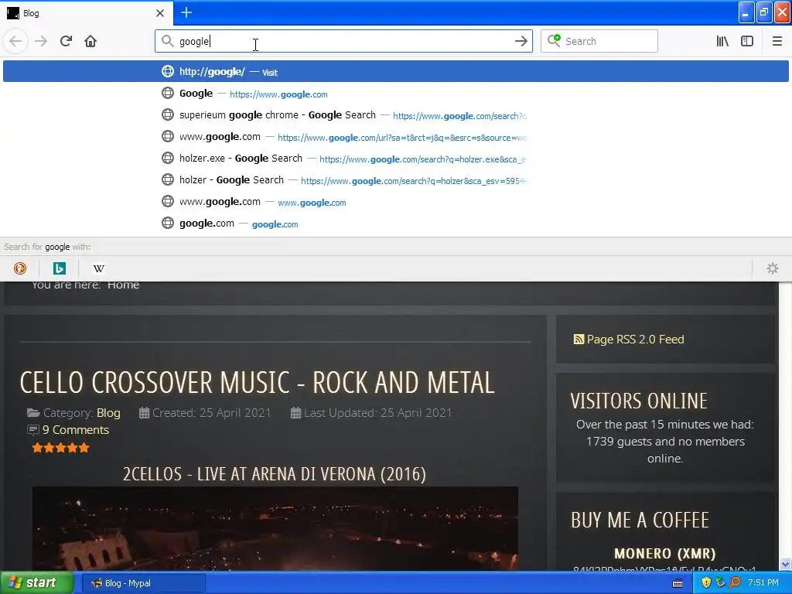Click into the address bar text field
The image size is (792, 594).
point(343,41)
